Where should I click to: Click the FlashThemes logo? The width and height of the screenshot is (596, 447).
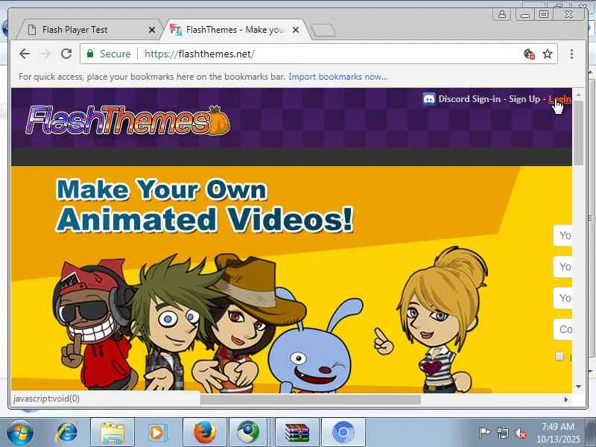(128, 121)
